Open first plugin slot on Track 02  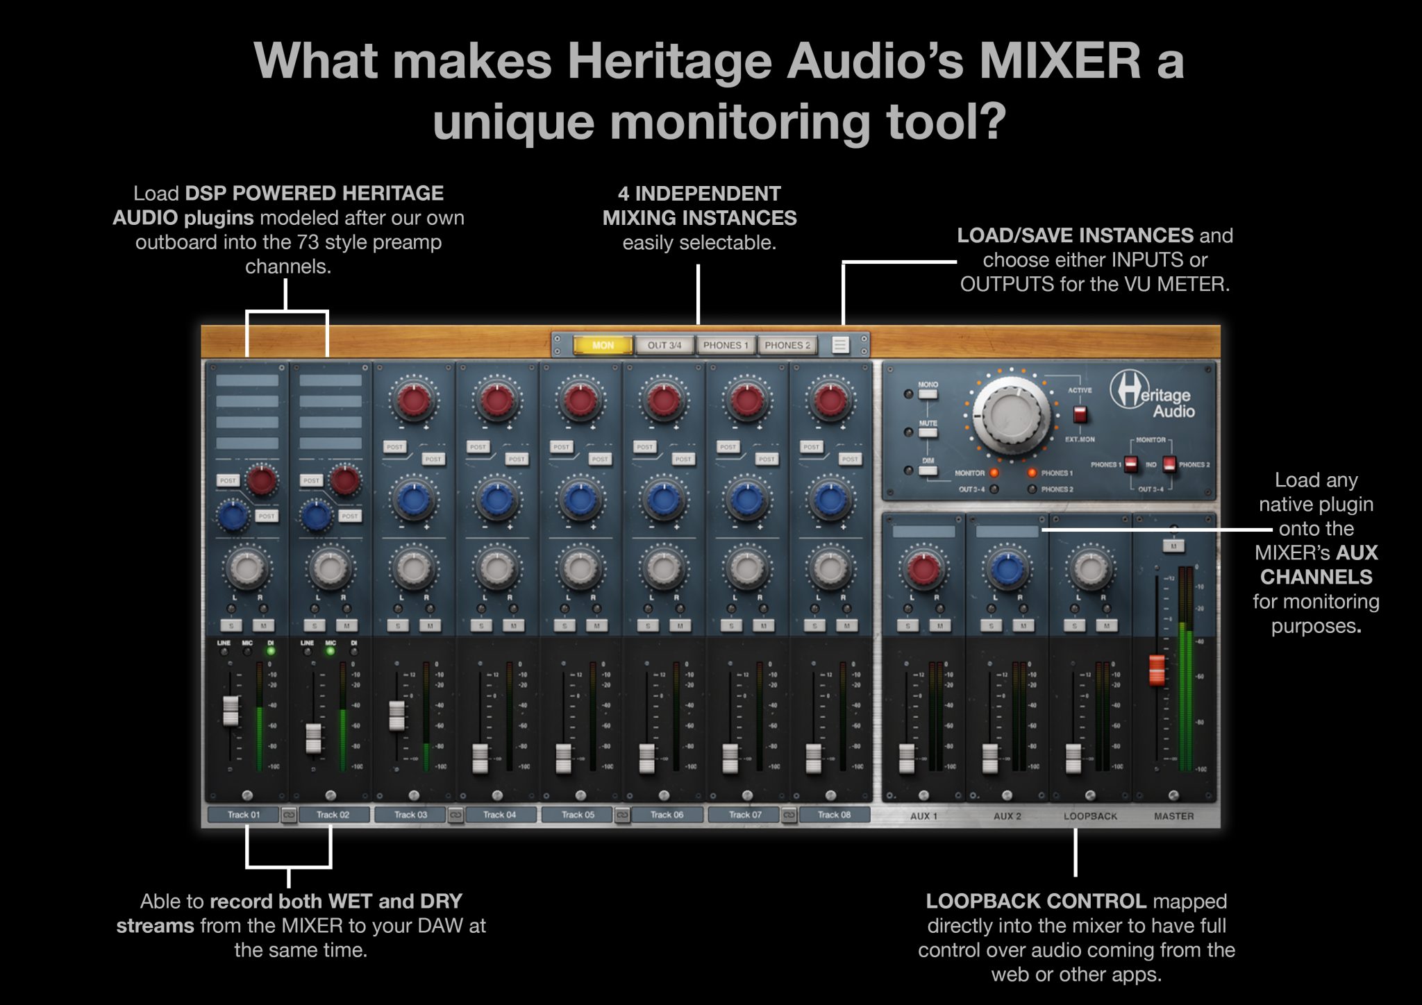pos(331,380)
